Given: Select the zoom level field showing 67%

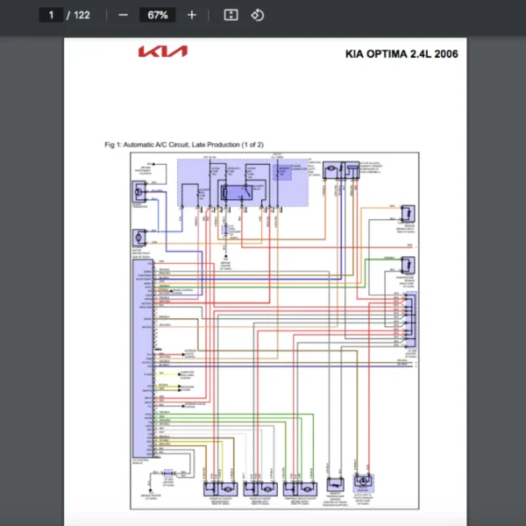Looking at the screenshot, I should [157, 15].
